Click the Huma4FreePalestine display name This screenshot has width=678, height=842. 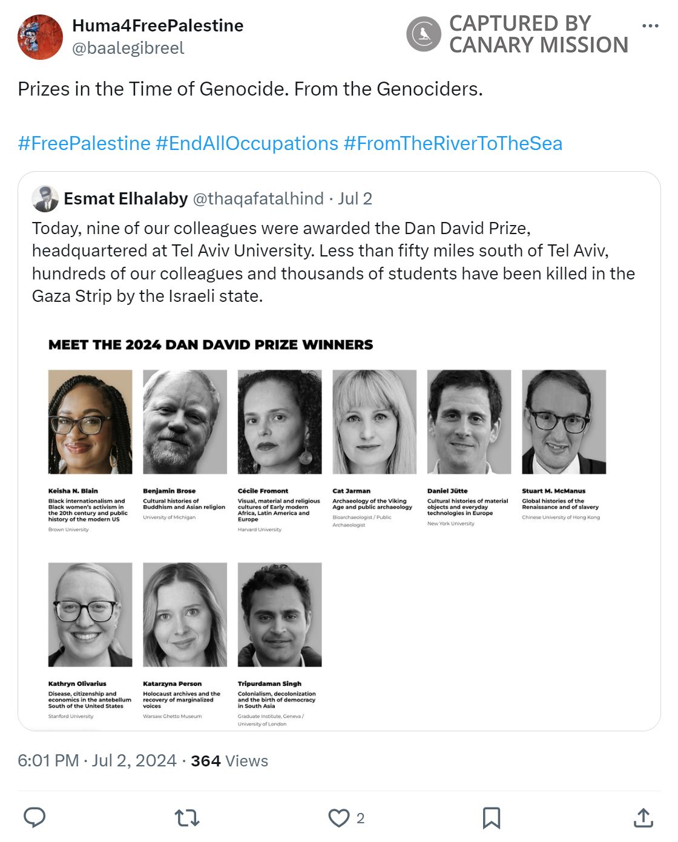(157, 25)
